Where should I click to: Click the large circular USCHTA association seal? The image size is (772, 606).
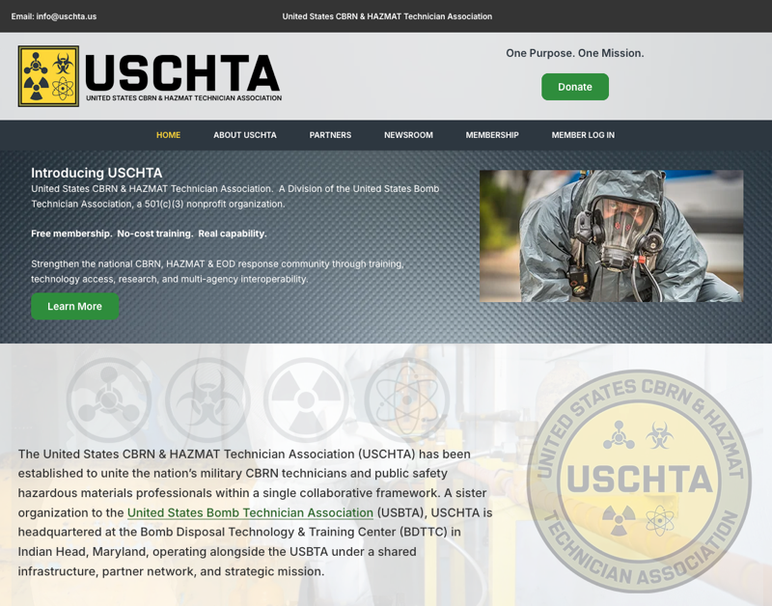pyautogui.click(x=639, y=481)
